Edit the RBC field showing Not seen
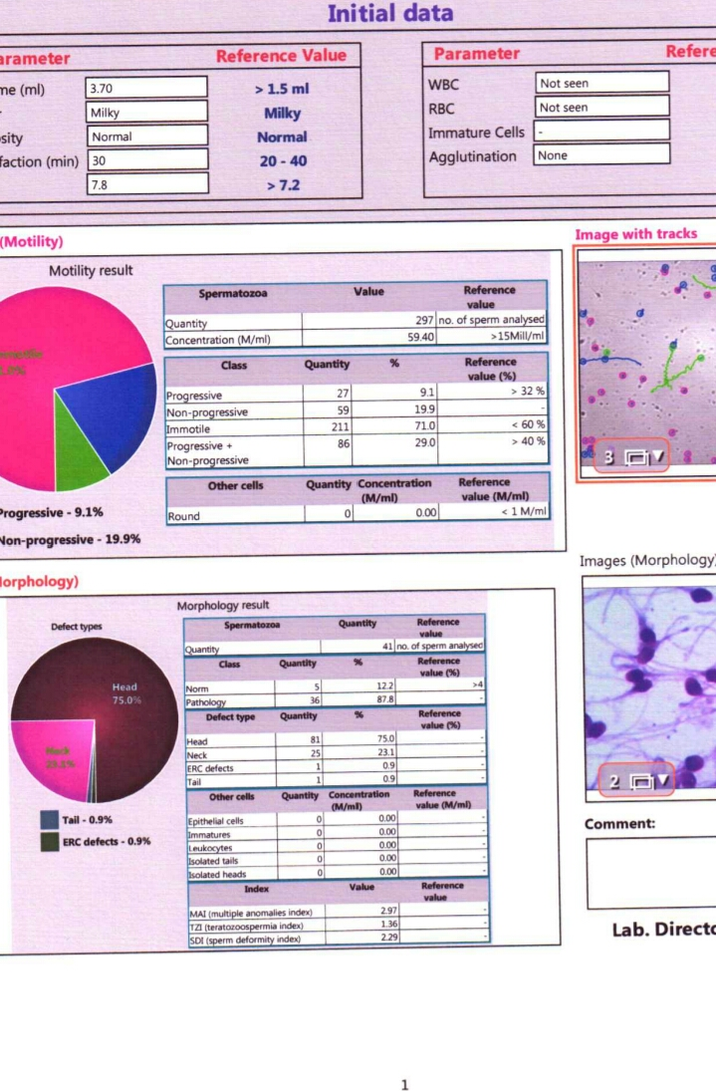716x1091 pixels. pos(602,107)
